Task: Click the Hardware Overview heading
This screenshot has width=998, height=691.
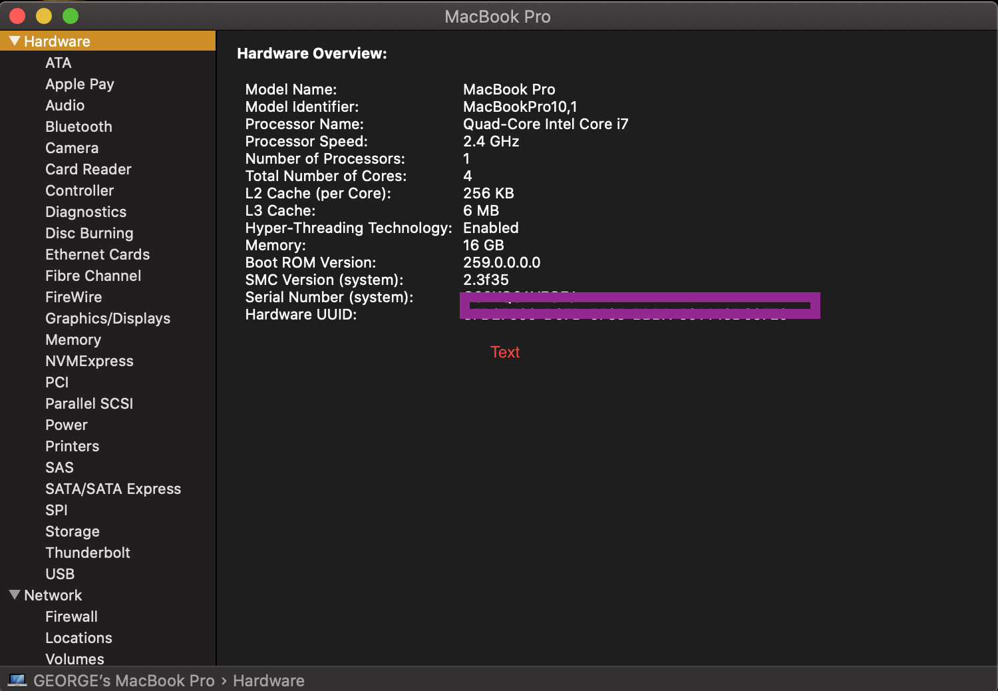Action: [x=312, y=53]
